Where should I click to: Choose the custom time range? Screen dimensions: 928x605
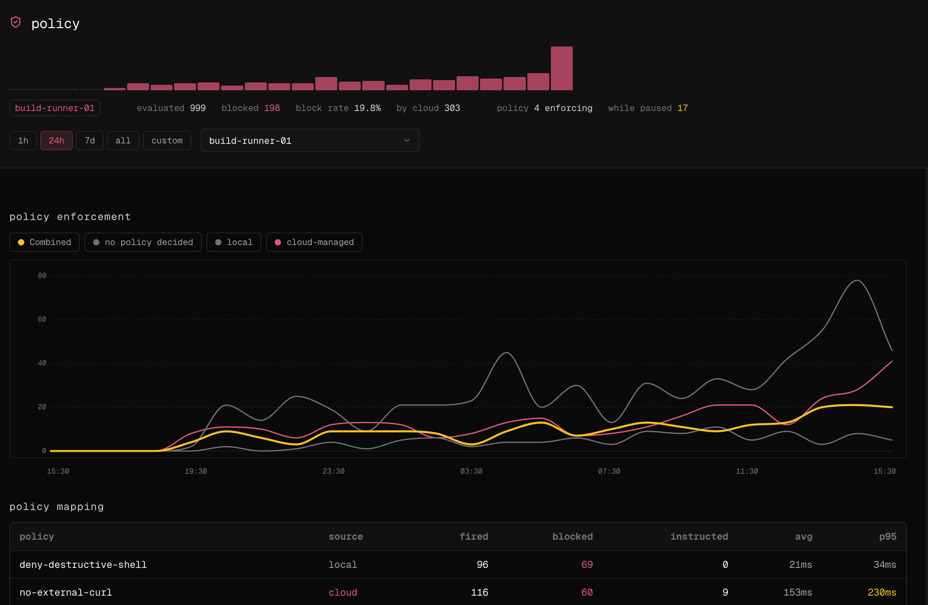167,141
